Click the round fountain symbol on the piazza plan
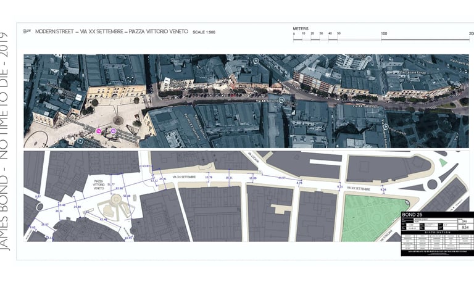This screenshot has height=282, width=474. point(115,199)
